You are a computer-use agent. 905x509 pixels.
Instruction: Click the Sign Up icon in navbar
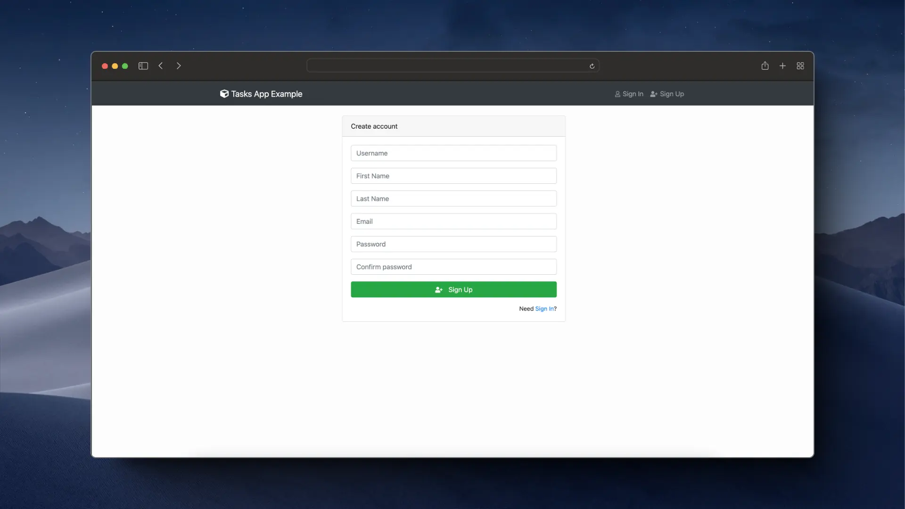653,93
